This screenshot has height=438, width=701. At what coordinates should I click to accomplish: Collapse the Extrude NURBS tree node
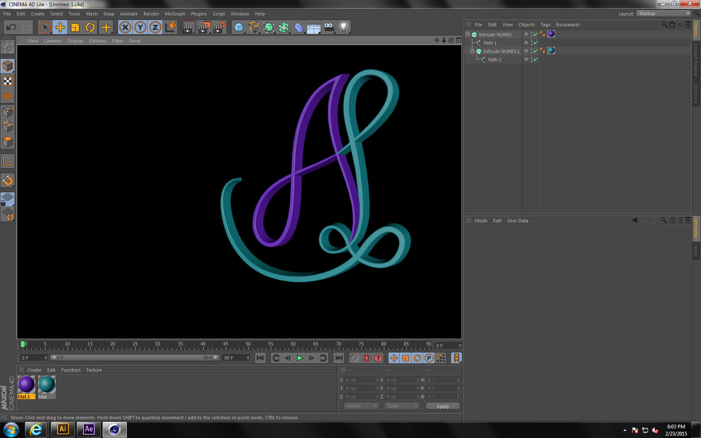(468, 34)
